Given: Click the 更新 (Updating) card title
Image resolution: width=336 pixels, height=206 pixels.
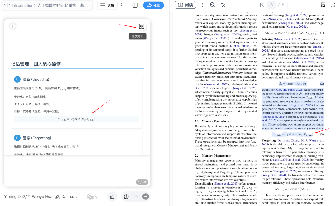Looking at the screenshot, I should point(36,79).
